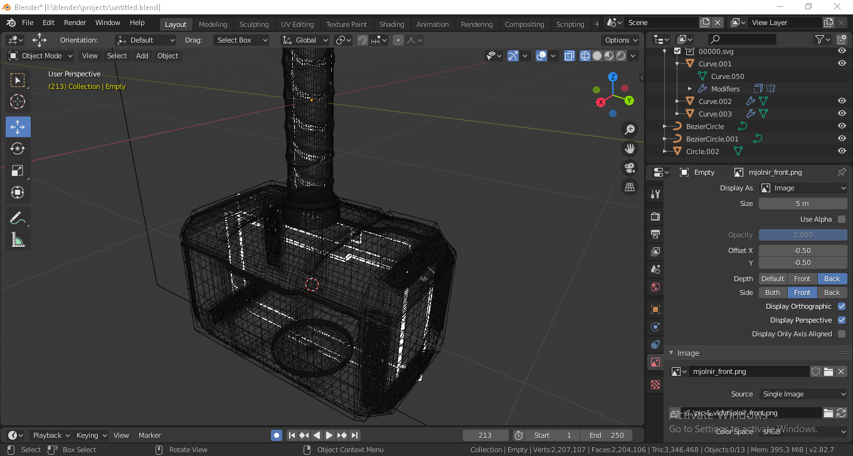Enable the Use Alpha checkbox
Image resolution: width=853 pixels, height=456 pixels.
[842, 219]
